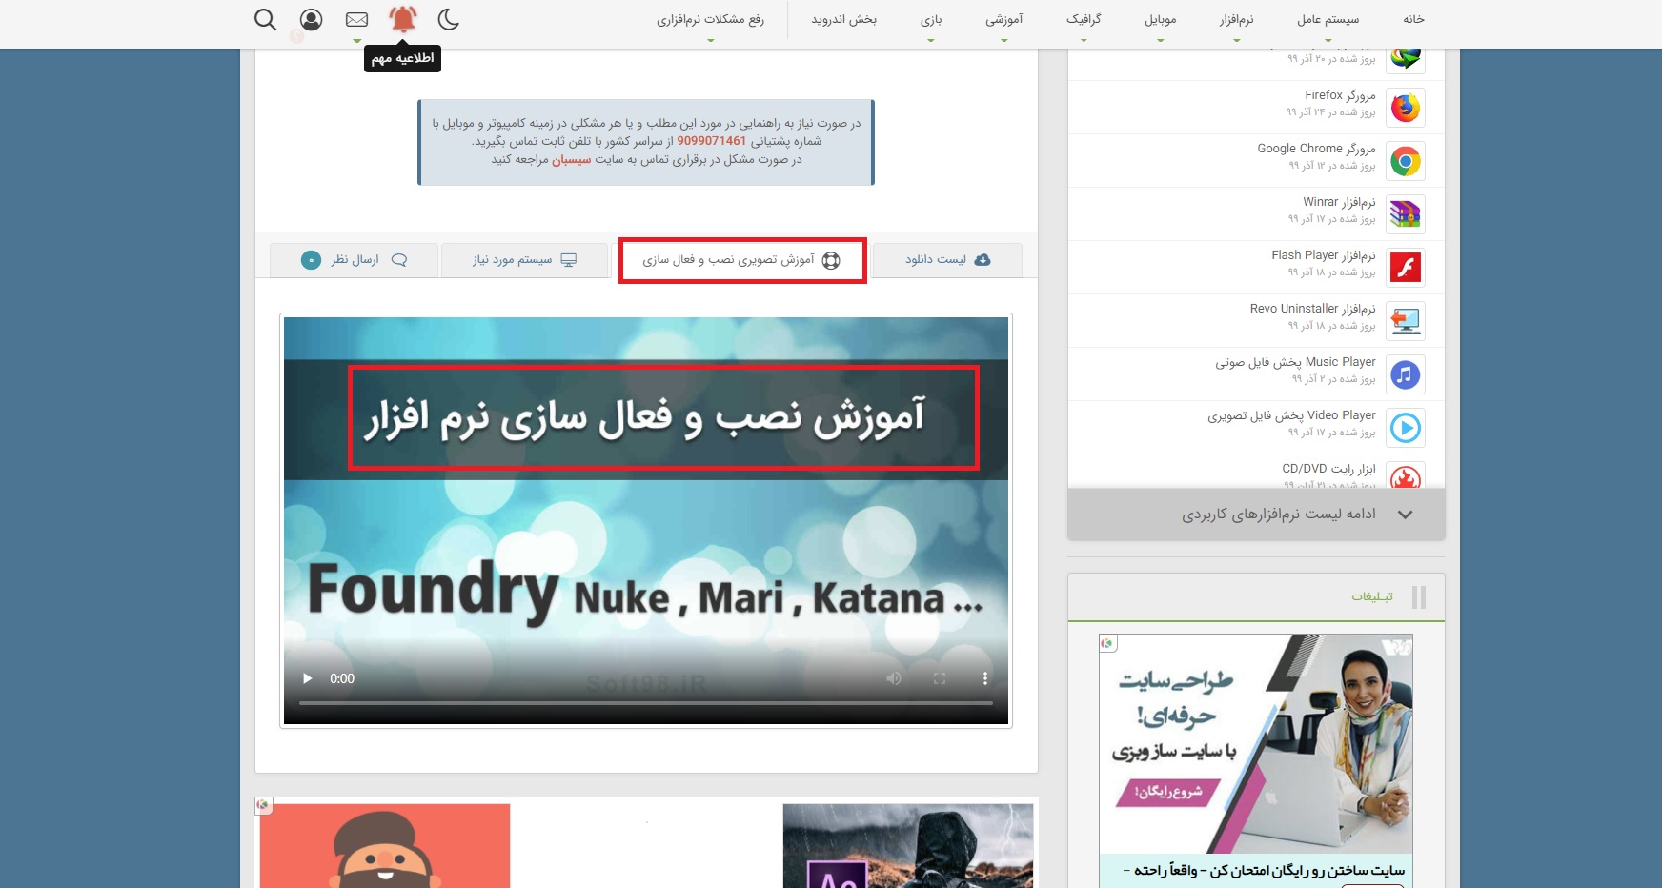Expand dropdown arrow under آموزشی
Image resolution: width=1662 pixels, height=888 pixels.
tap(1004, 40)
